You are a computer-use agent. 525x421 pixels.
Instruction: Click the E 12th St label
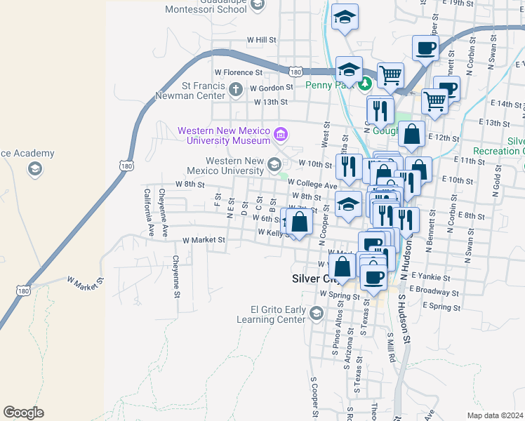click(x=444, y=138)
